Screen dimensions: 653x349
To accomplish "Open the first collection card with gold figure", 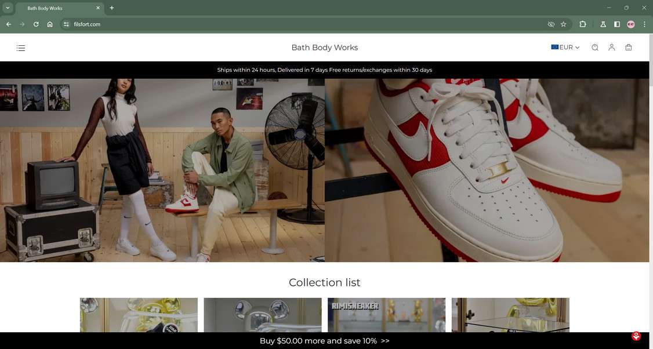I will pos(139,315).
